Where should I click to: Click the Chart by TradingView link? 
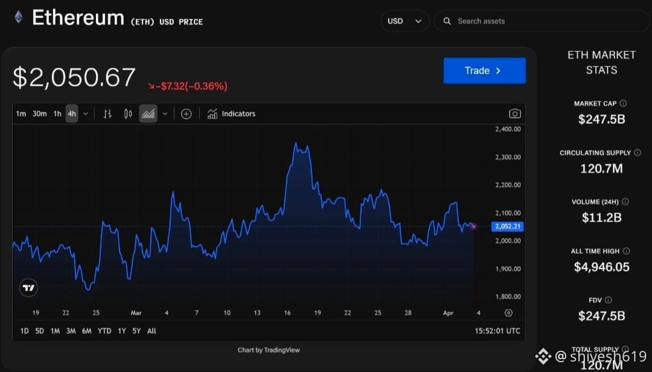click(x=269, y=350)
